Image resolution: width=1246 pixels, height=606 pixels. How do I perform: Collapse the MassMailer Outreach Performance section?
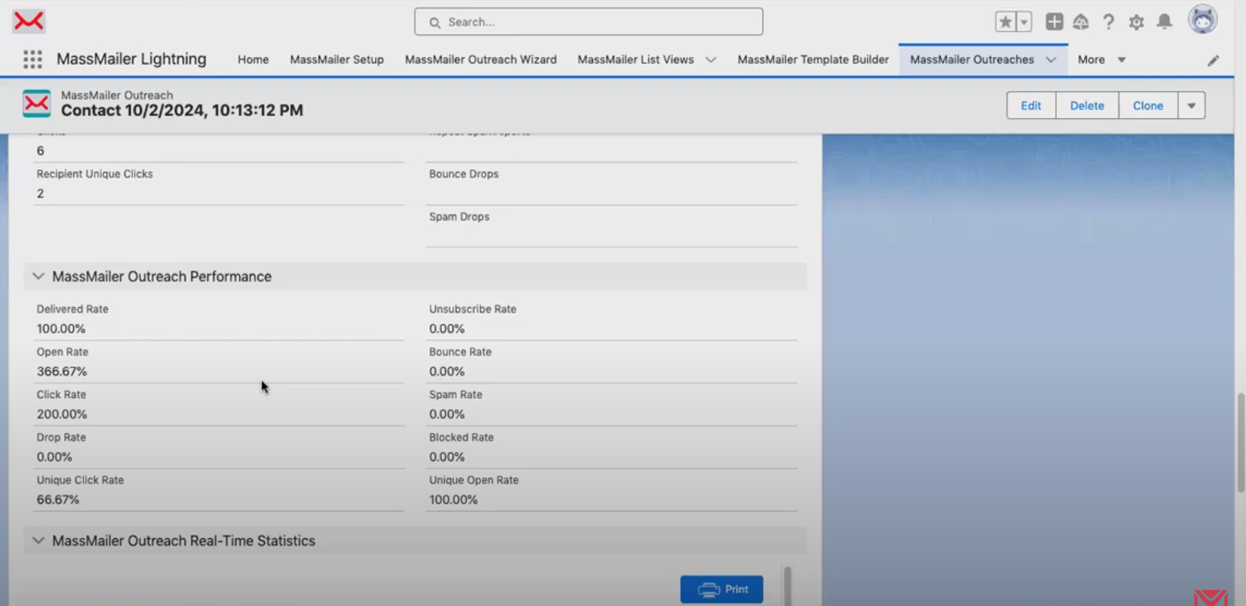tap(38, 276)
